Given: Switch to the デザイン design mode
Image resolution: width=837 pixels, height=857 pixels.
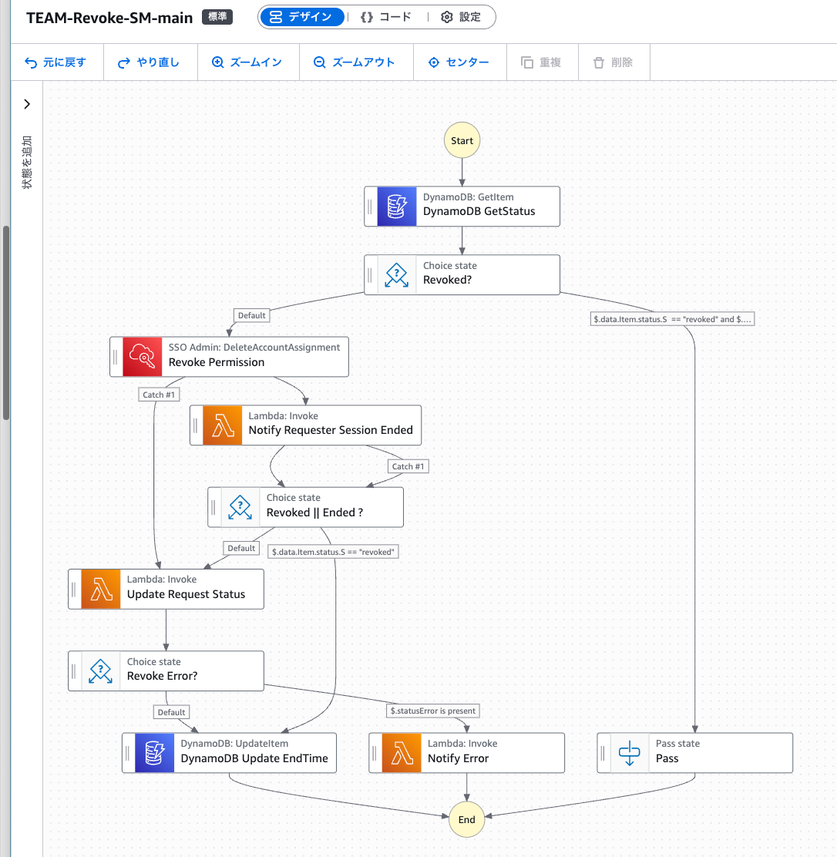Looking at the screenshot, I should 301,17.
